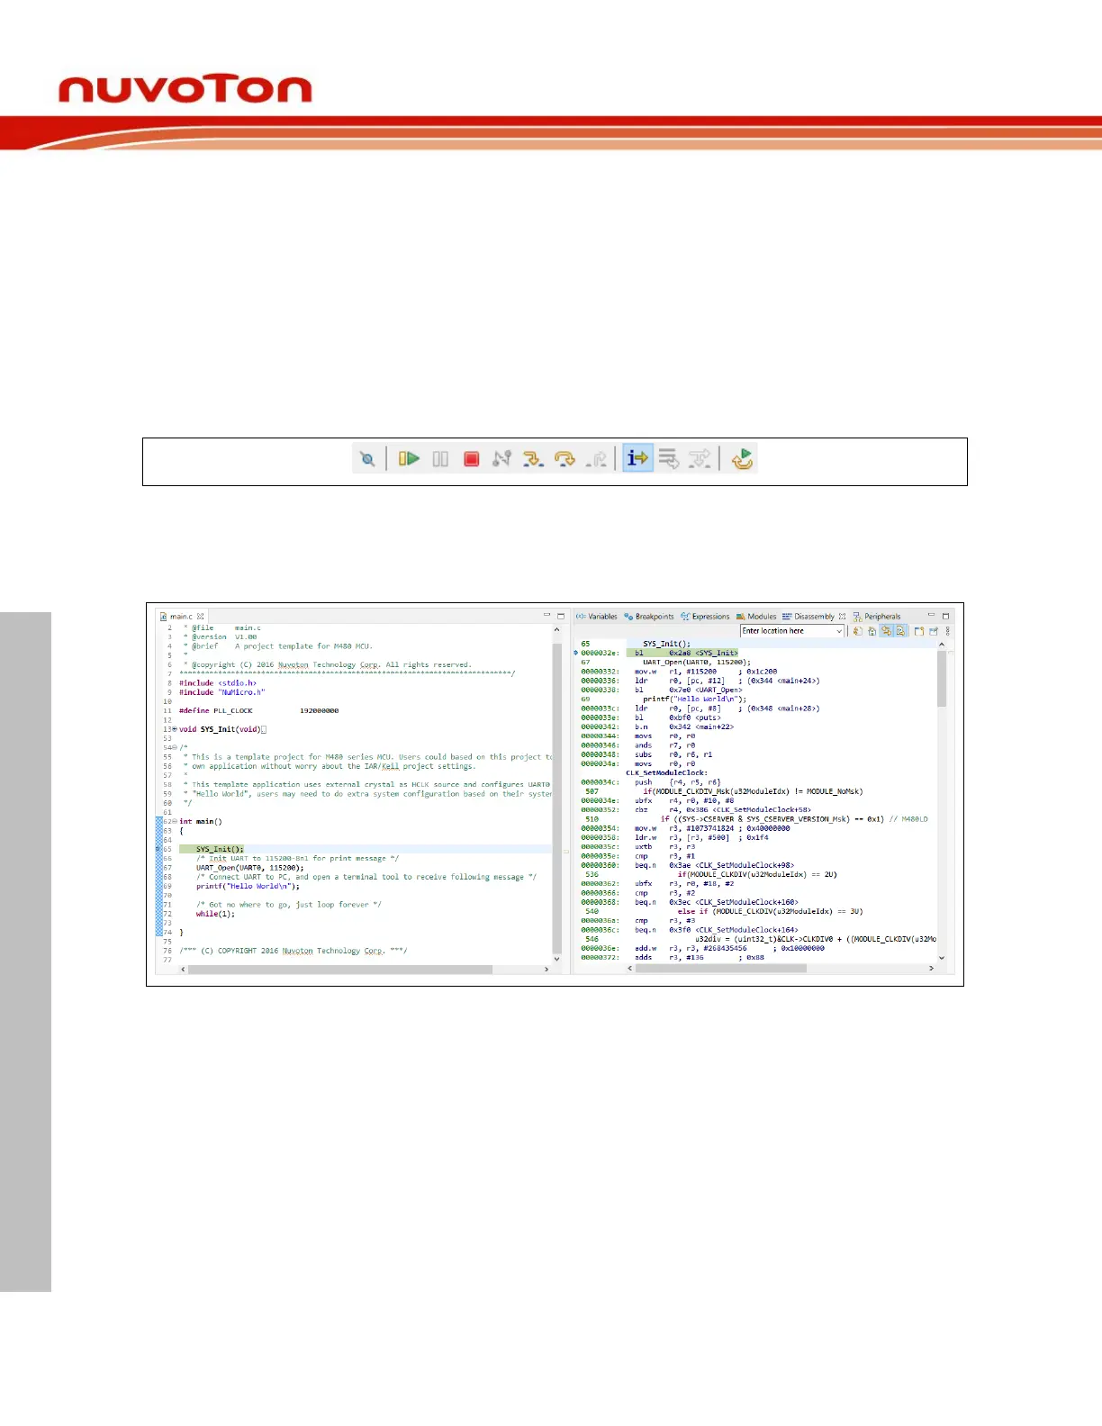
Task: Click the bl 0xbf0 <puts> instruction
Action: pos(677,718)
